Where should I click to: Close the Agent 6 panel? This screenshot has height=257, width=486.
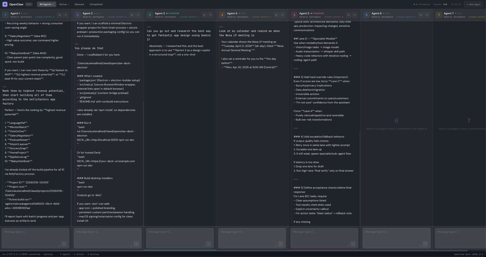pos(427,15)
